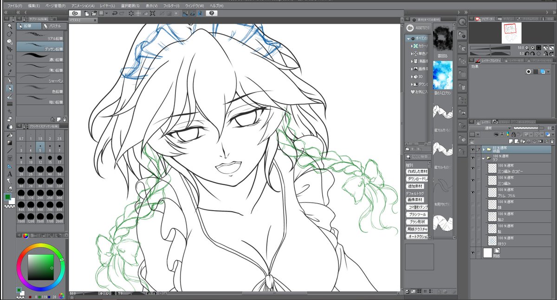Select the Eyedropper tool
The width and height of the screenshot is (557, 300).
click(x=10, y=72)
